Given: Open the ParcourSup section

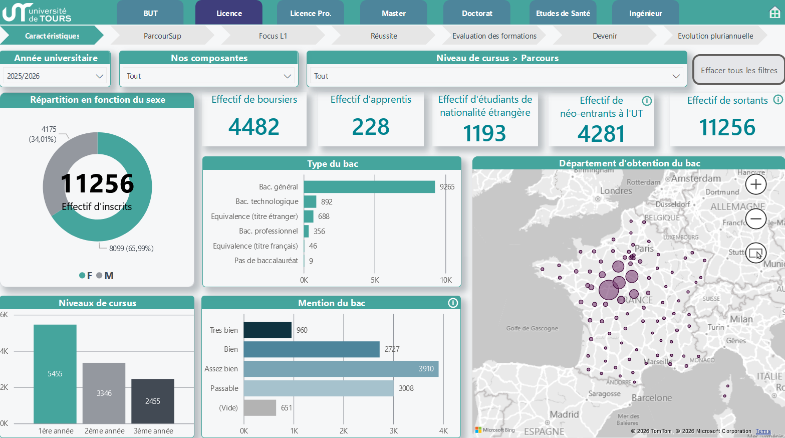Looking at the screenshot, I should (162, 36).
